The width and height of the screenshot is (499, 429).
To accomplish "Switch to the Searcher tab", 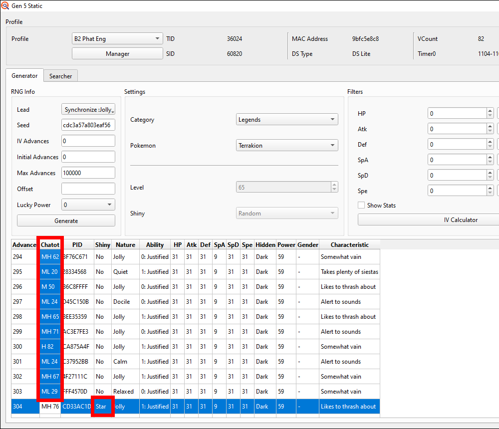I will tap(60, 76).
